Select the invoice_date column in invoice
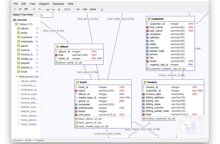 (173, 94)
